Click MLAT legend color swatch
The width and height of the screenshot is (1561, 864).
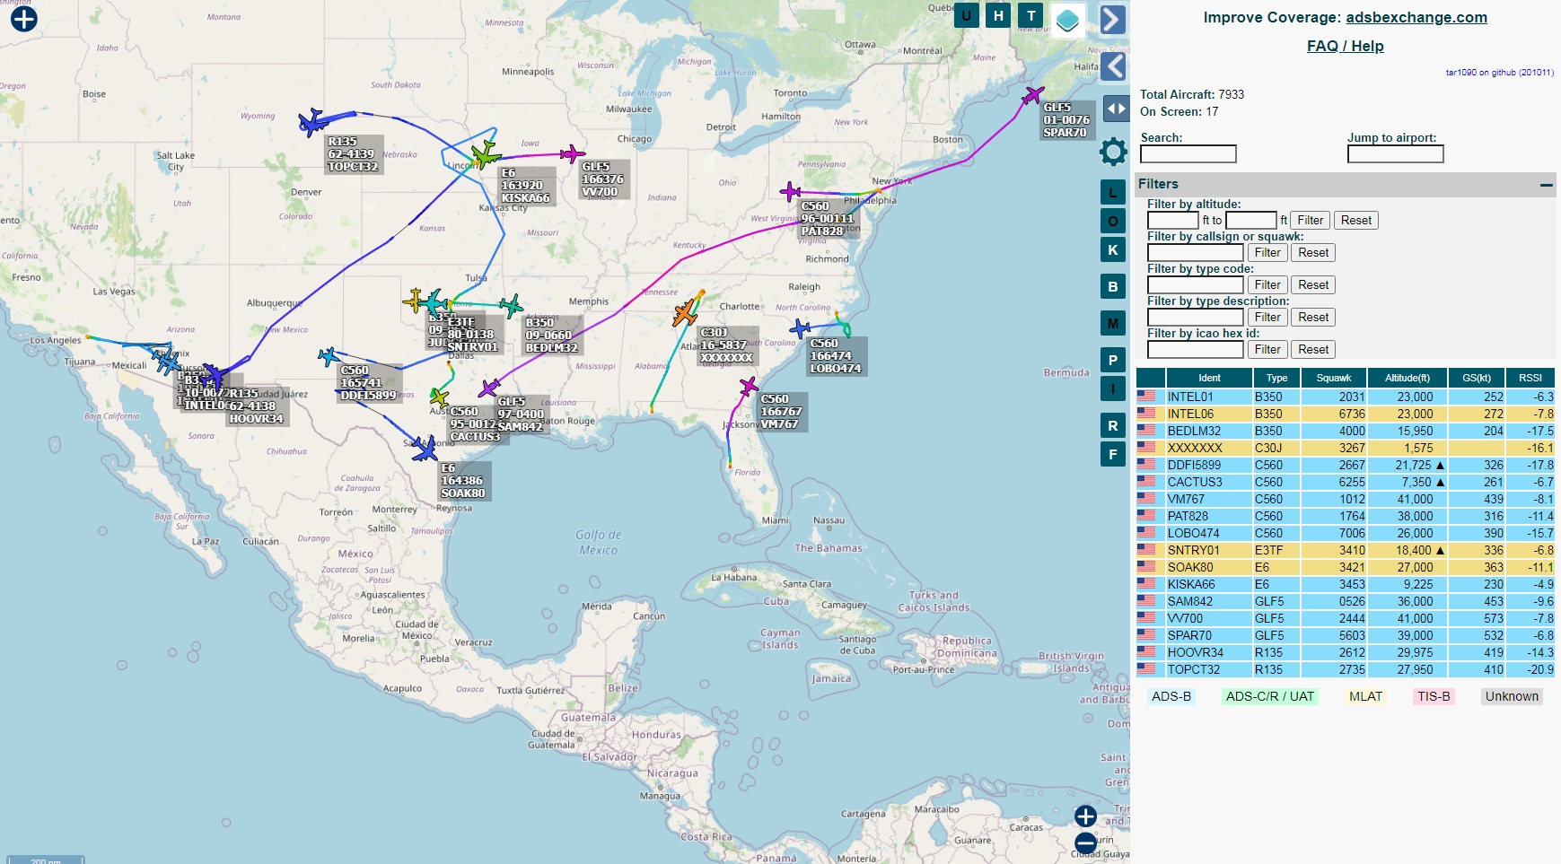pyautogui.click(x=1365, y=696)
